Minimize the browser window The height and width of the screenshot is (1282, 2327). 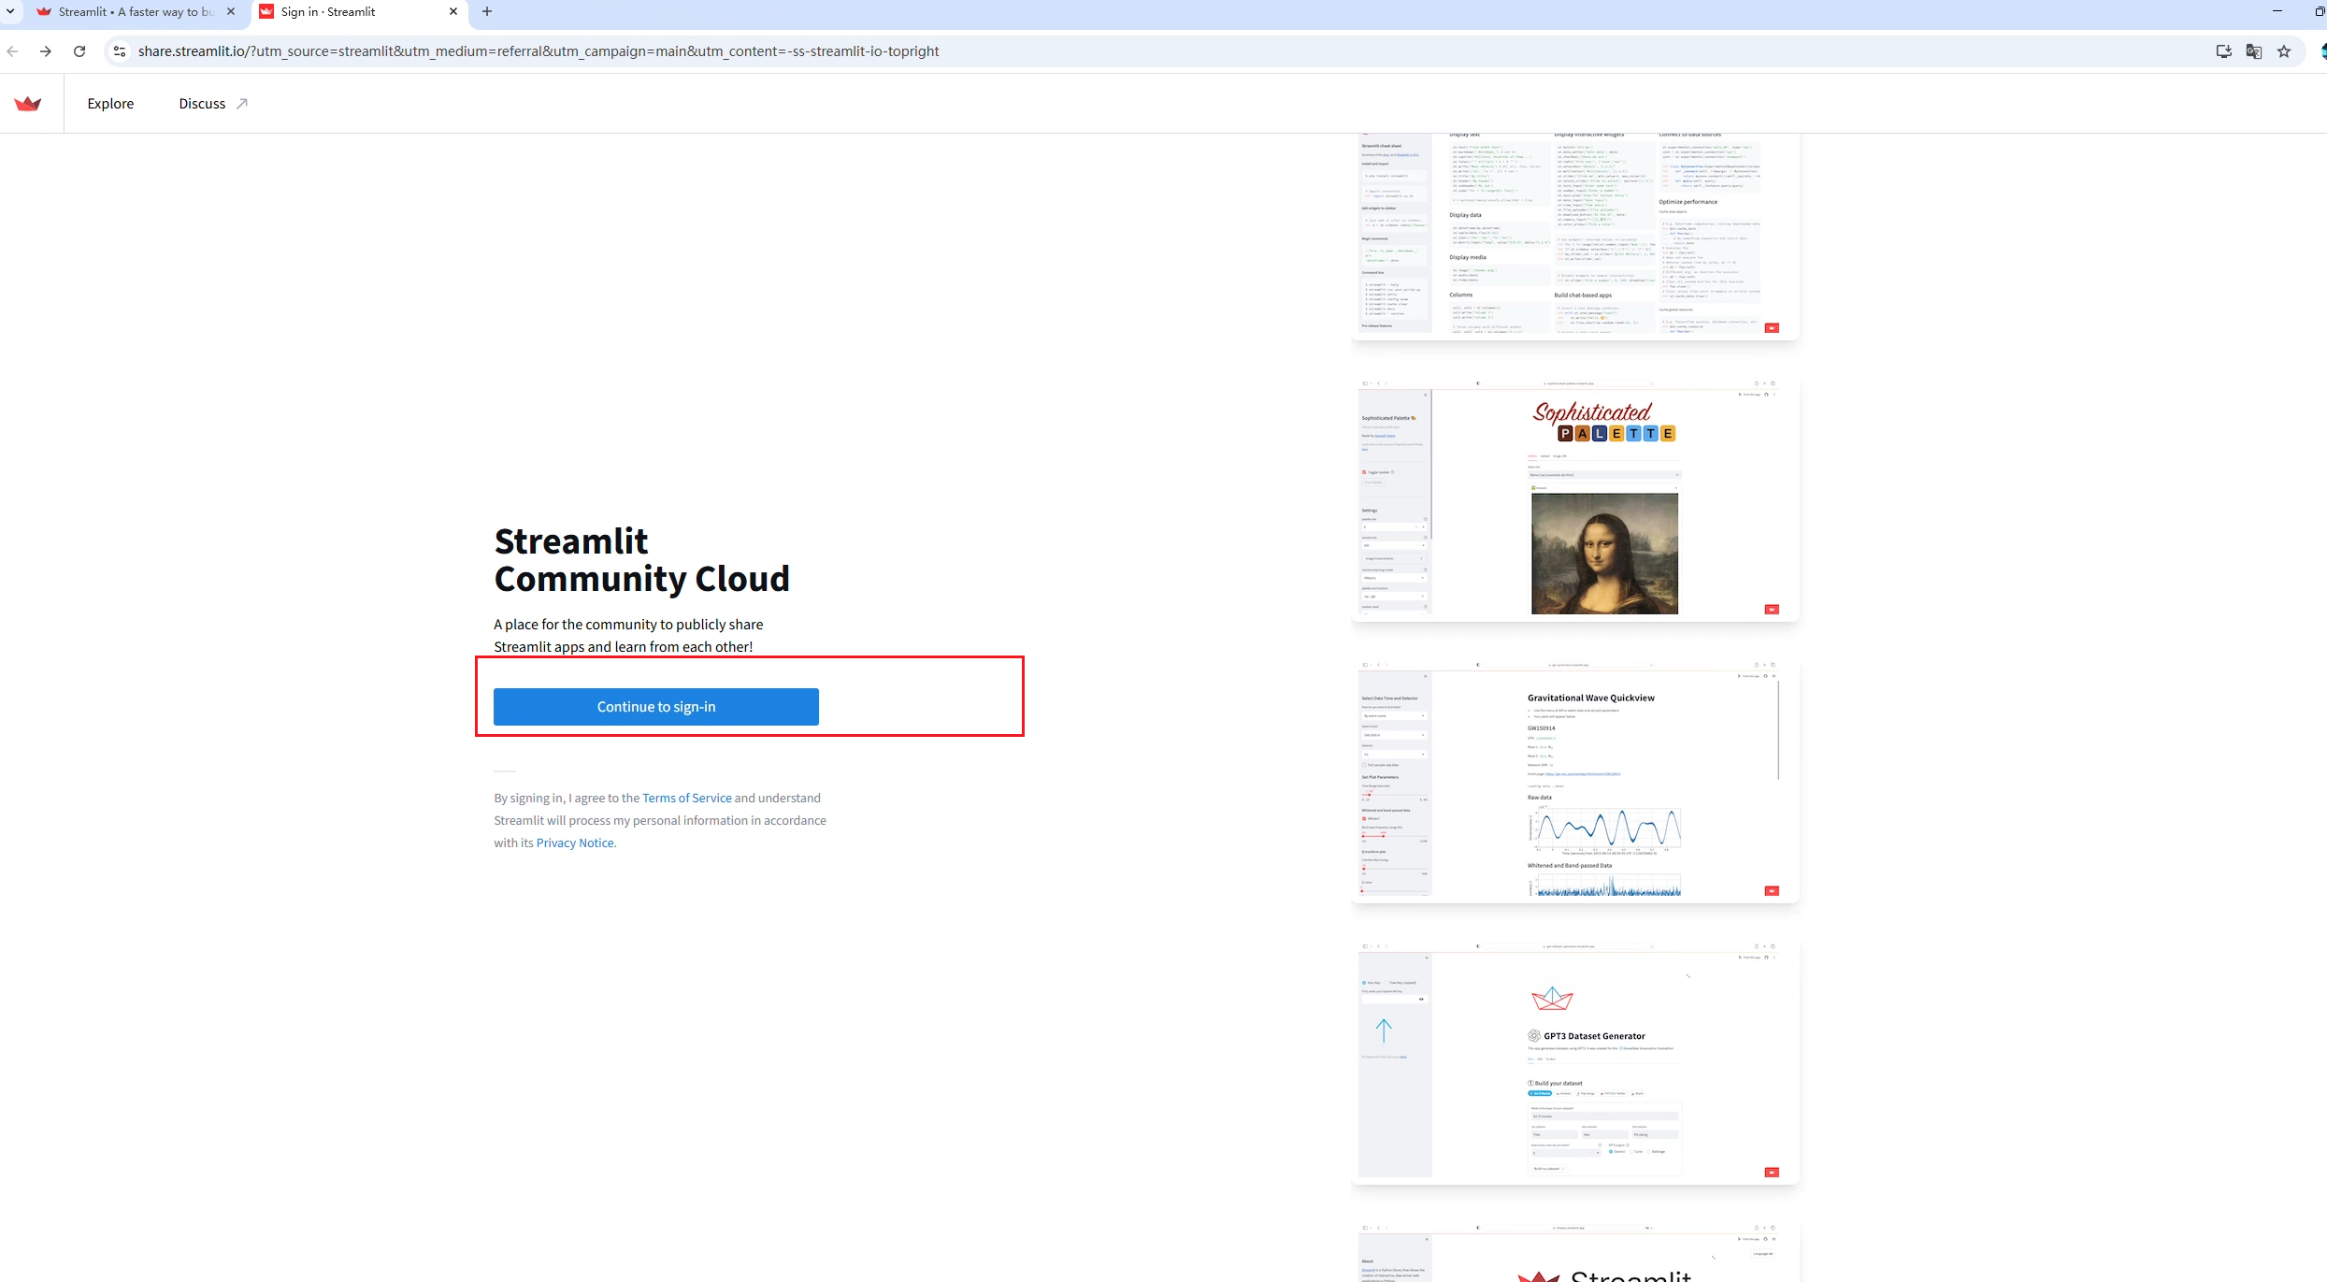(2277, 12)
